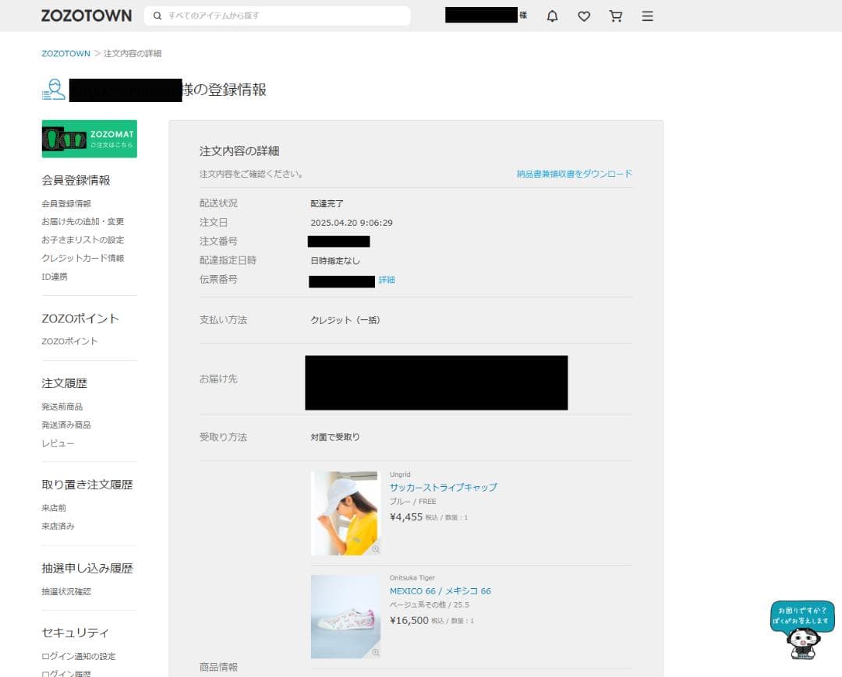Click the ZOZOTOWN breadcrumb link
The image size is (842, 677).
click(x=65, y=54)
